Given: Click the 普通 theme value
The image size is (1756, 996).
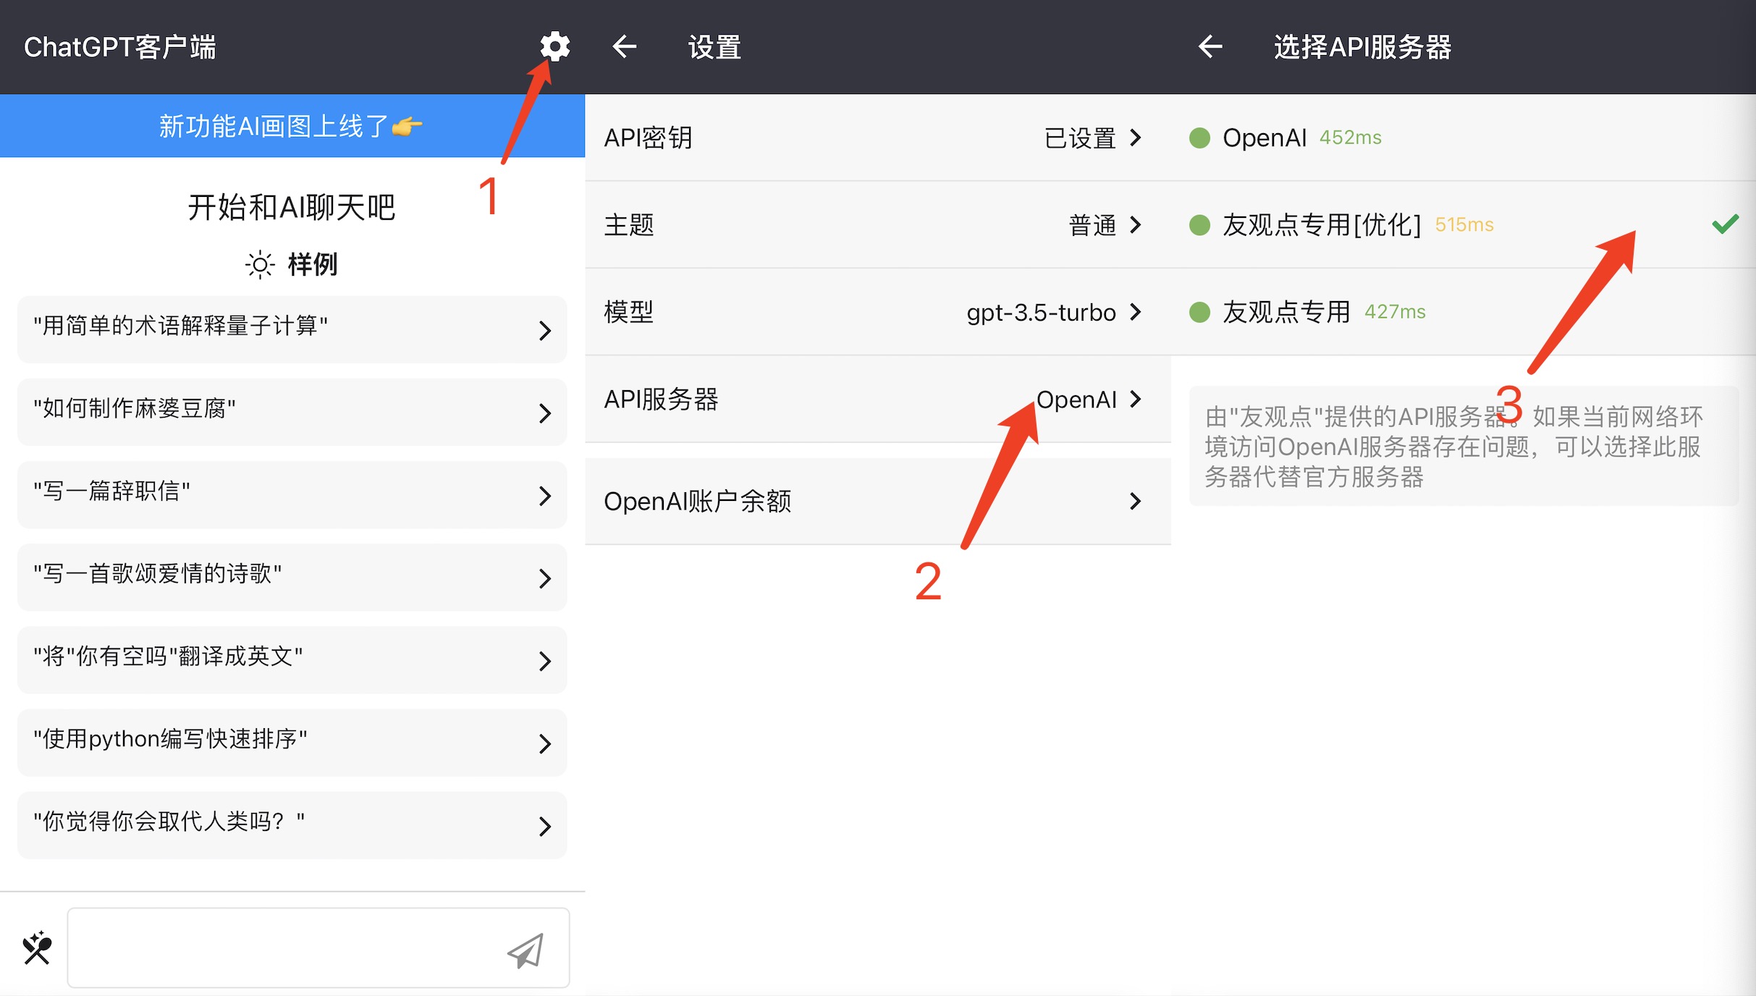Looking at the screenshot, I should pyautogui.click(x=1093, y=225).
